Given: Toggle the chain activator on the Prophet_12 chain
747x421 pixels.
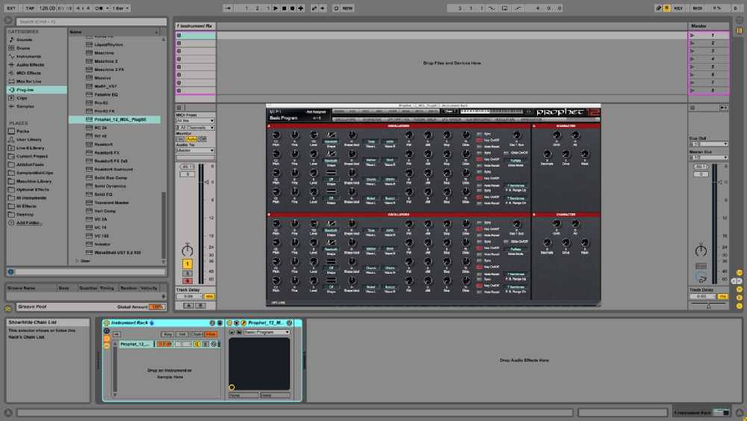Looking at the screenshot, I should [x=197, y=344].
